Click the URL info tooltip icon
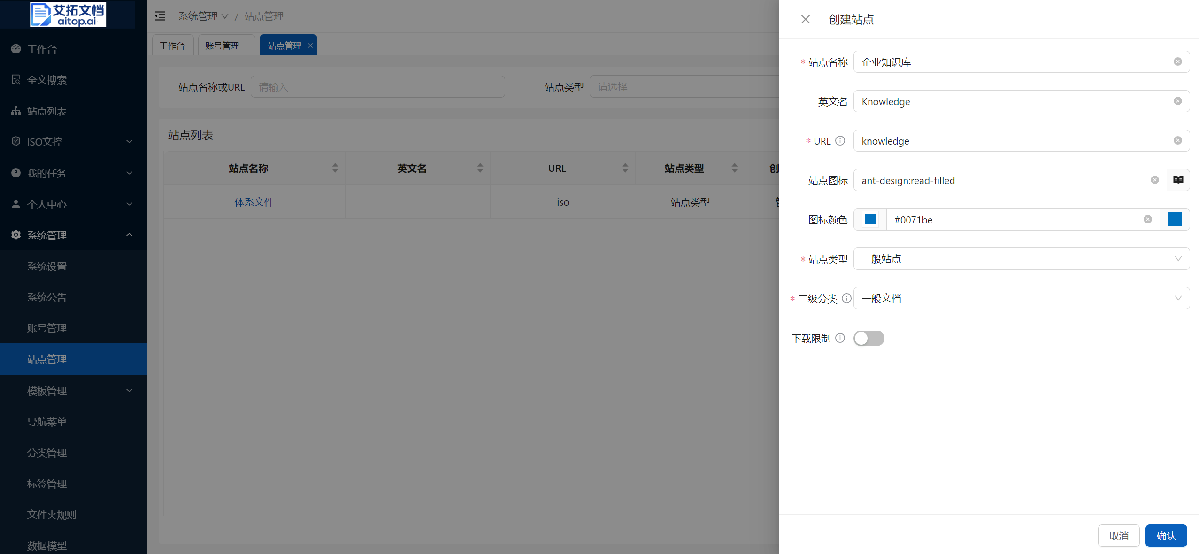The height and width of the screenshot is (554, 1199). pyautogui.click(x=840, y=141)
